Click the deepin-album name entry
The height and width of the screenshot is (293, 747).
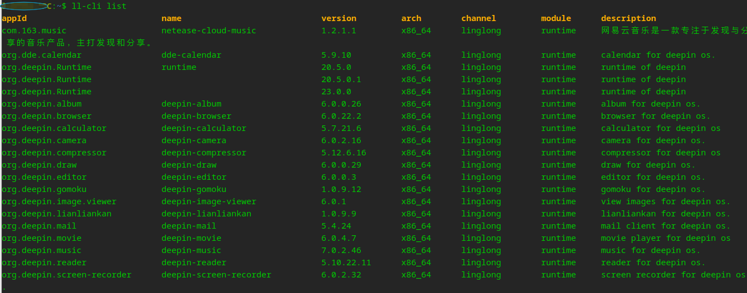pos(191,104)
